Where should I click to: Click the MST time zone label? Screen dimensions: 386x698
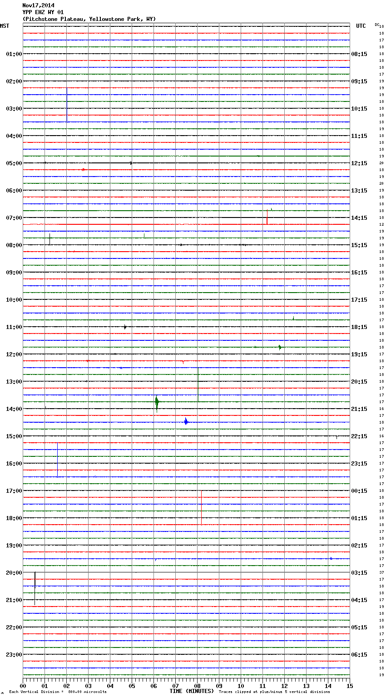point(5,26)
